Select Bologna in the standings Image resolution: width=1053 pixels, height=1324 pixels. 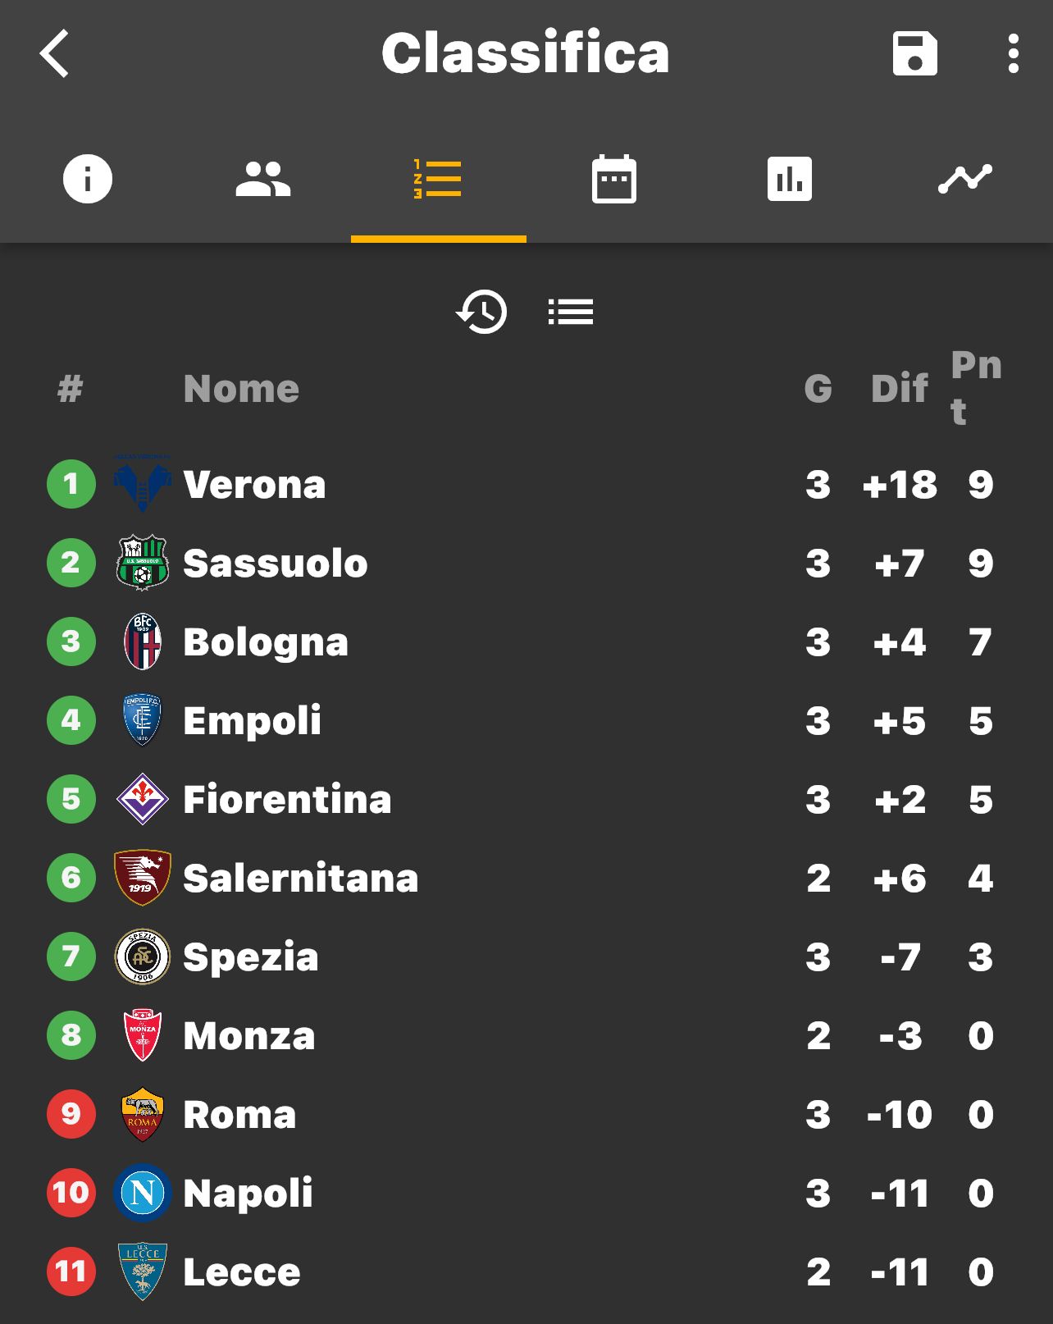[526, 641]
